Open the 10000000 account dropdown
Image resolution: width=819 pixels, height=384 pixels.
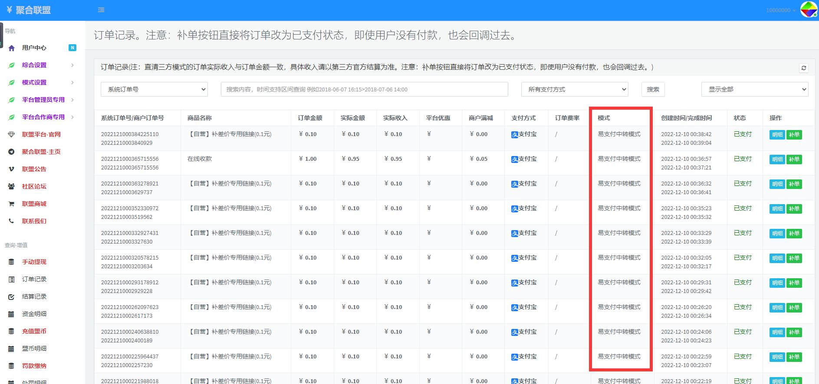pyautogui.click(x=781, y=10)
